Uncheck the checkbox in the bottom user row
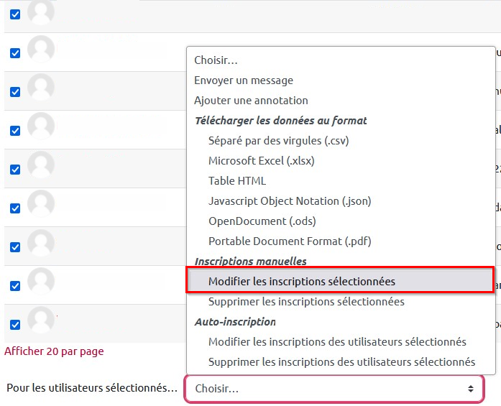 [15, 325]
